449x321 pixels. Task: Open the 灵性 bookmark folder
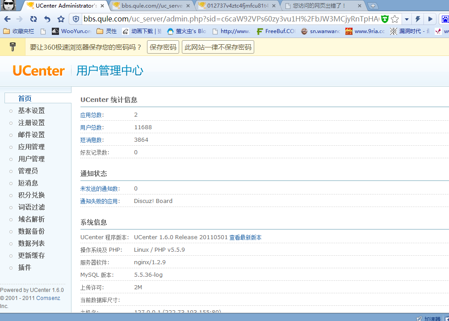pyautogui.click(x=106, y=31)
